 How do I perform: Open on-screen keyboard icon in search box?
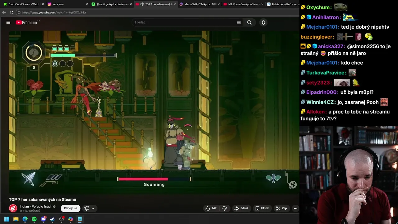pyautogui.click(x=238, y=22)
